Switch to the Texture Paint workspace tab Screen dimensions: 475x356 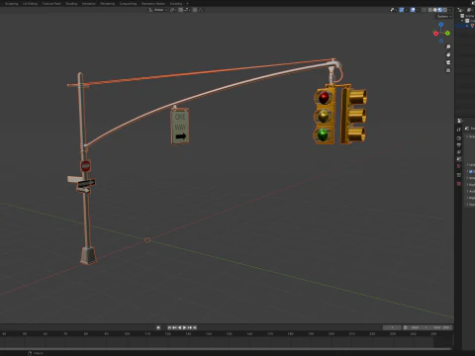tap(51, 4)
